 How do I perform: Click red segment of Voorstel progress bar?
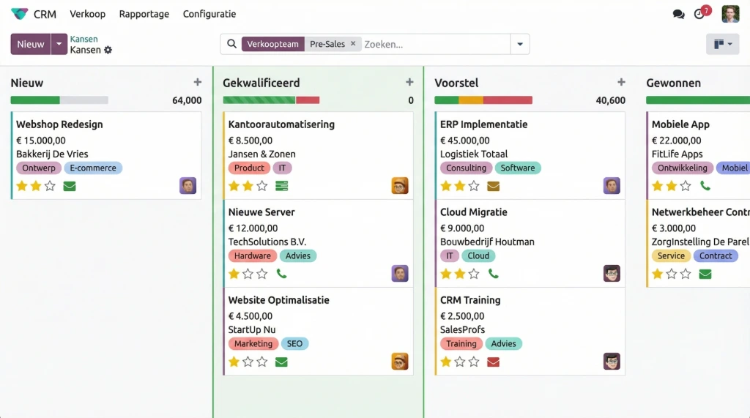pyautogui.click(x=508, y=100)
